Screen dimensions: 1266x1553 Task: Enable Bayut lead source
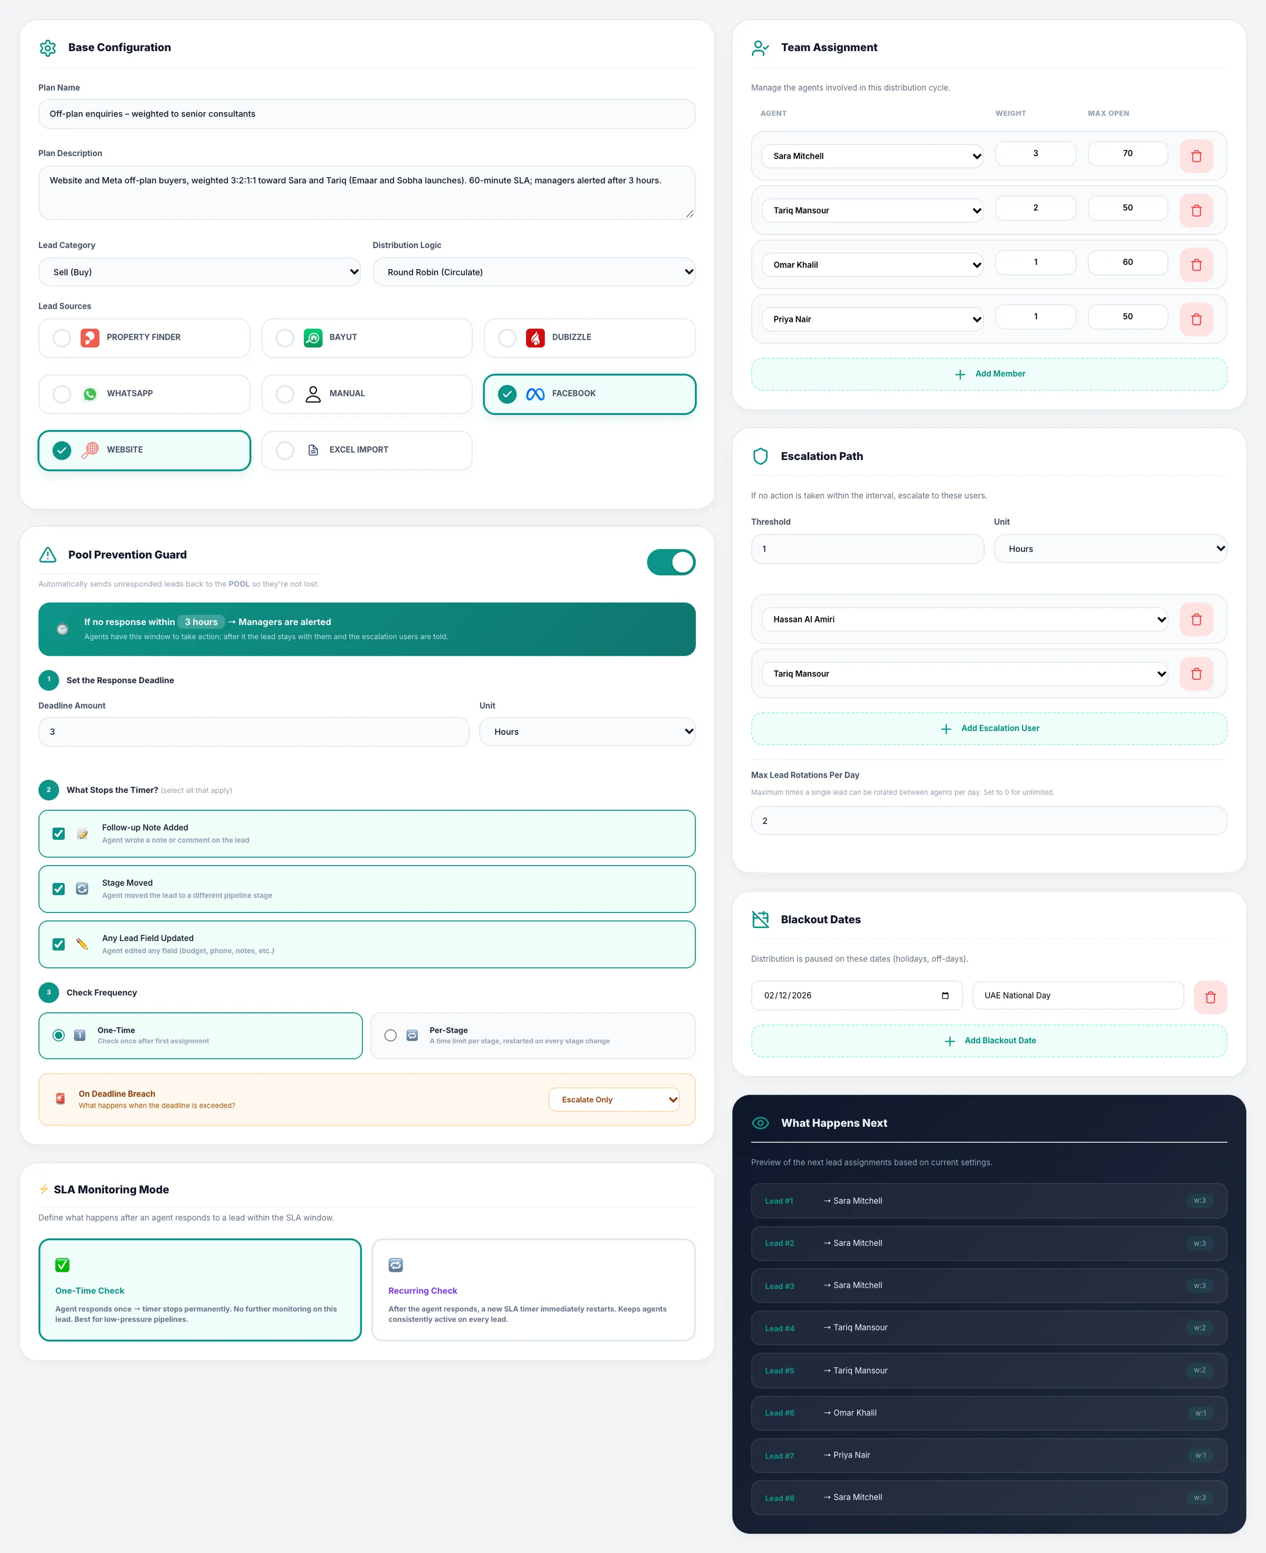[x=367, y=338]
